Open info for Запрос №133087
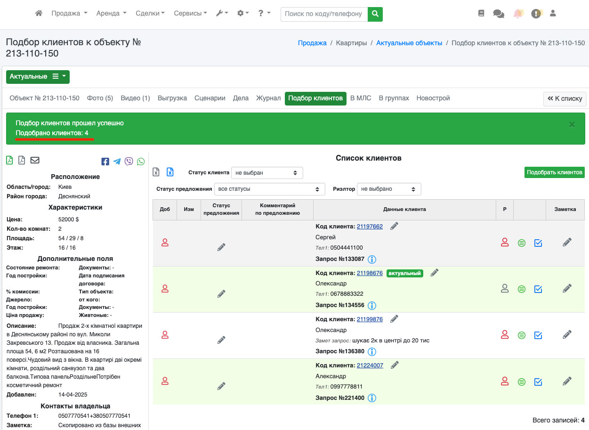589x430 pixels. coord(371,259)
